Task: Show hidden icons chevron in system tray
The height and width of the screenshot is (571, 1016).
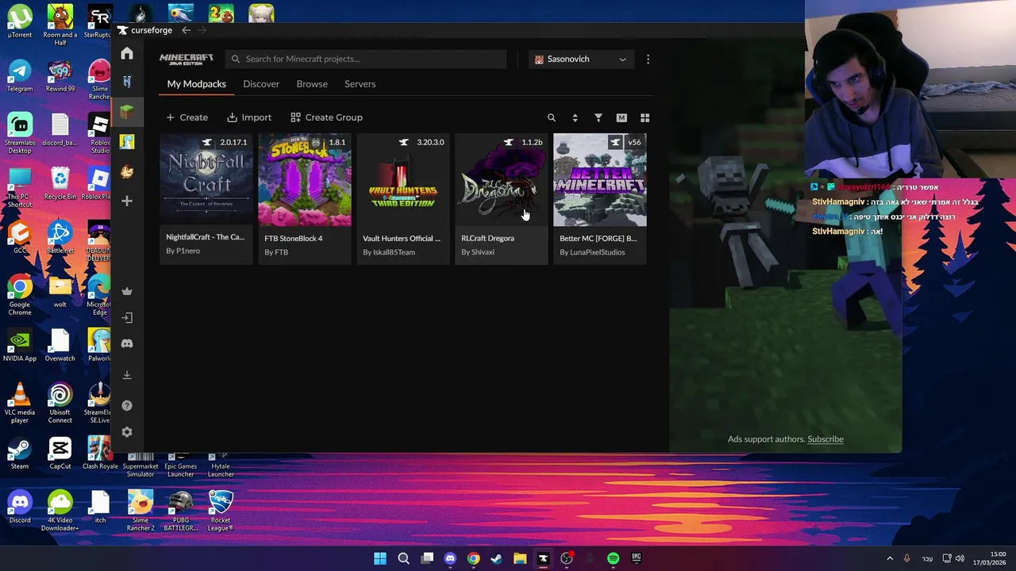Action: tap(890, 558)
